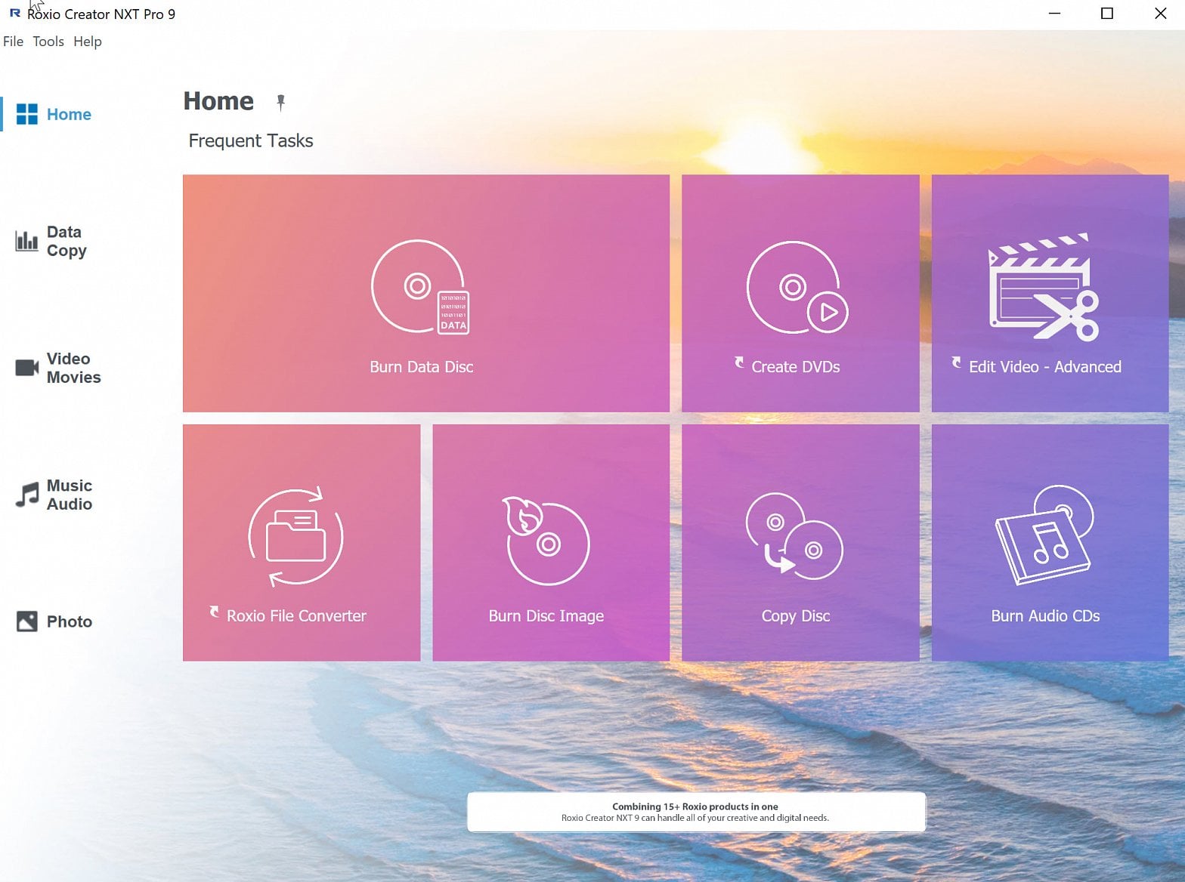Maximize the Roxio Creator window
The width and height of the screenshot is (1185, 882).
click(x=1107, y=14)
